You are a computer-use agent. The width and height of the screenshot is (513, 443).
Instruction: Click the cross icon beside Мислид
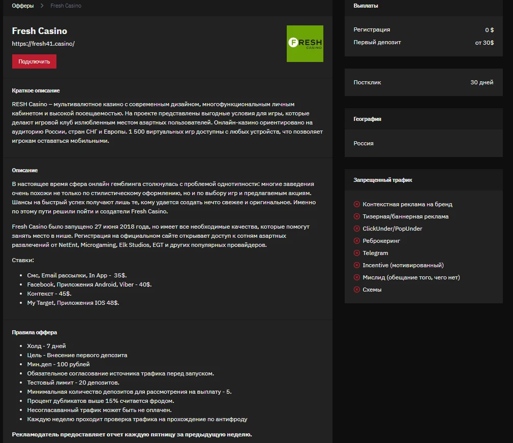pyautogui.click(x=356, y=277)
